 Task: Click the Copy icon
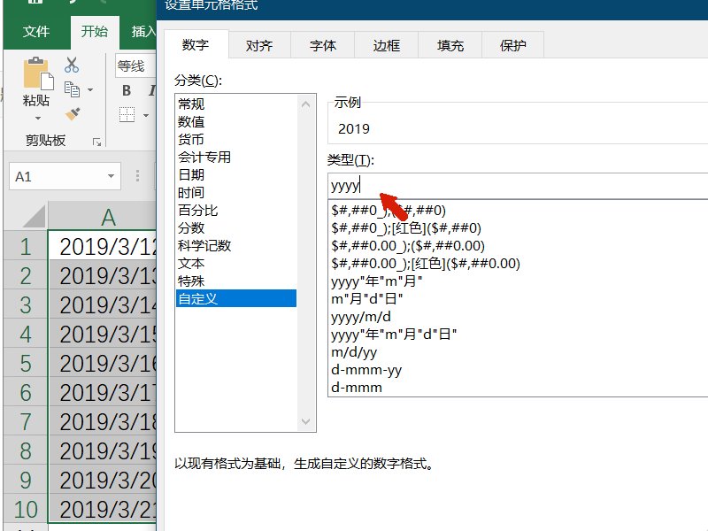[72, 87]
